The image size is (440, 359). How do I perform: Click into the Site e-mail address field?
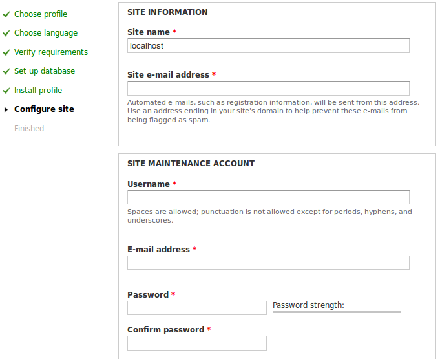268,88
